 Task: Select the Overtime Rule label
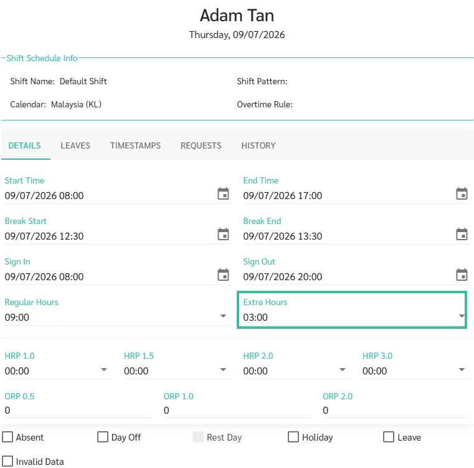(x=265, y=104)
